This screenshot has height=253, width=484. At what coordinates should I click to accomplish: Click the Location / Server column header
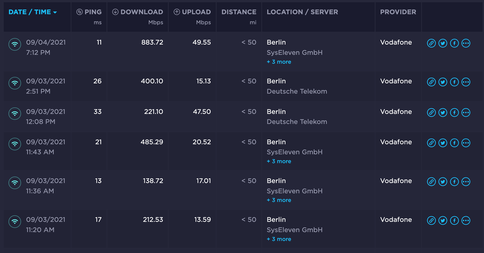(x=302, y=12)
